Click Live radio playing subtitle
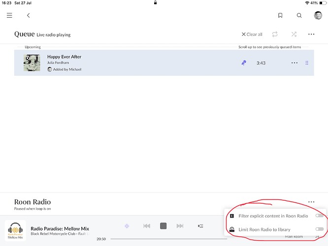This screenshot has width=328, height=246. pos(54,35)
